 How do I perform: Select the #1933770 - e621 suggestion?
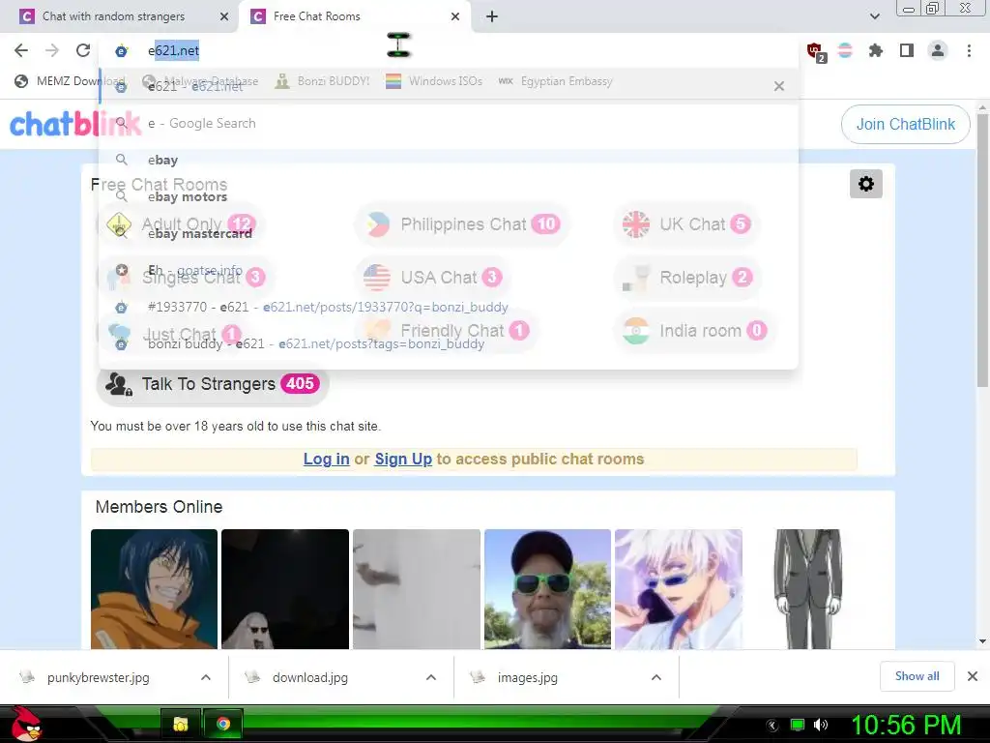[449, 307]
